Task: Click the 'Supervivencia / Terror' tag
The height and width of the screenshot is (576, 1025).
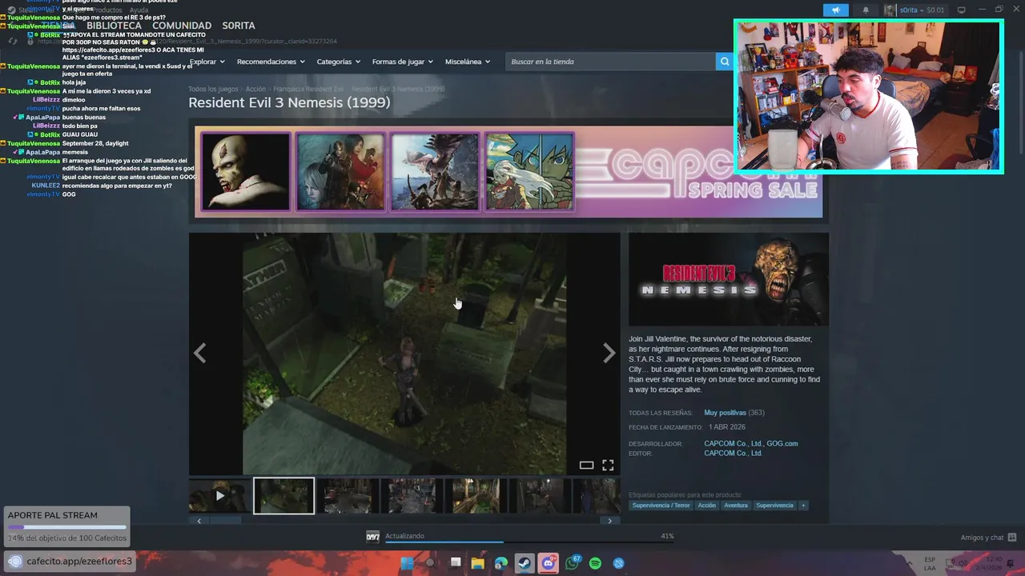Action: [x=661, y=506]
